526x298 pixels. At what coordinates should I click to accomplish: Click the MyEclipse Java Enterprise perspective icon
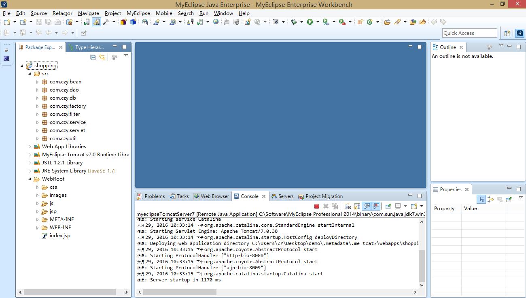coord(520,33)
